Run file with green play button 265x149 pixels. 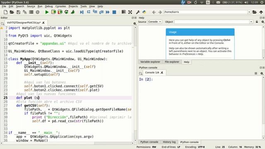[47, 12]
